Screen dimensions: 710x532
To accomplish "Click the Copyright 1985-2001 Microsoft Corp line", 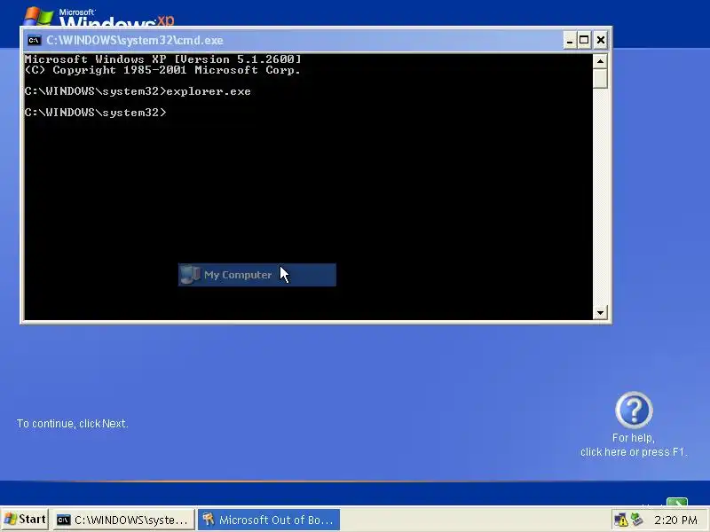I will click(x=162, y=70).
